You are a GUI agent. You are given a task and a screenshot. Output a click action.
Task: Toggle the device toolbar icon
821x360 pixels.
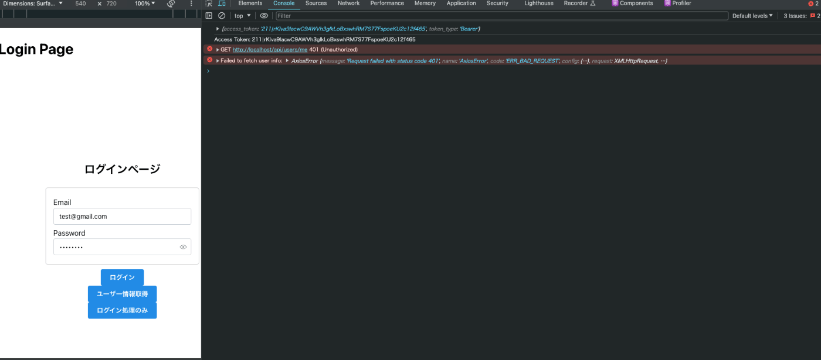pyautogui.click(x=222, y=4)
